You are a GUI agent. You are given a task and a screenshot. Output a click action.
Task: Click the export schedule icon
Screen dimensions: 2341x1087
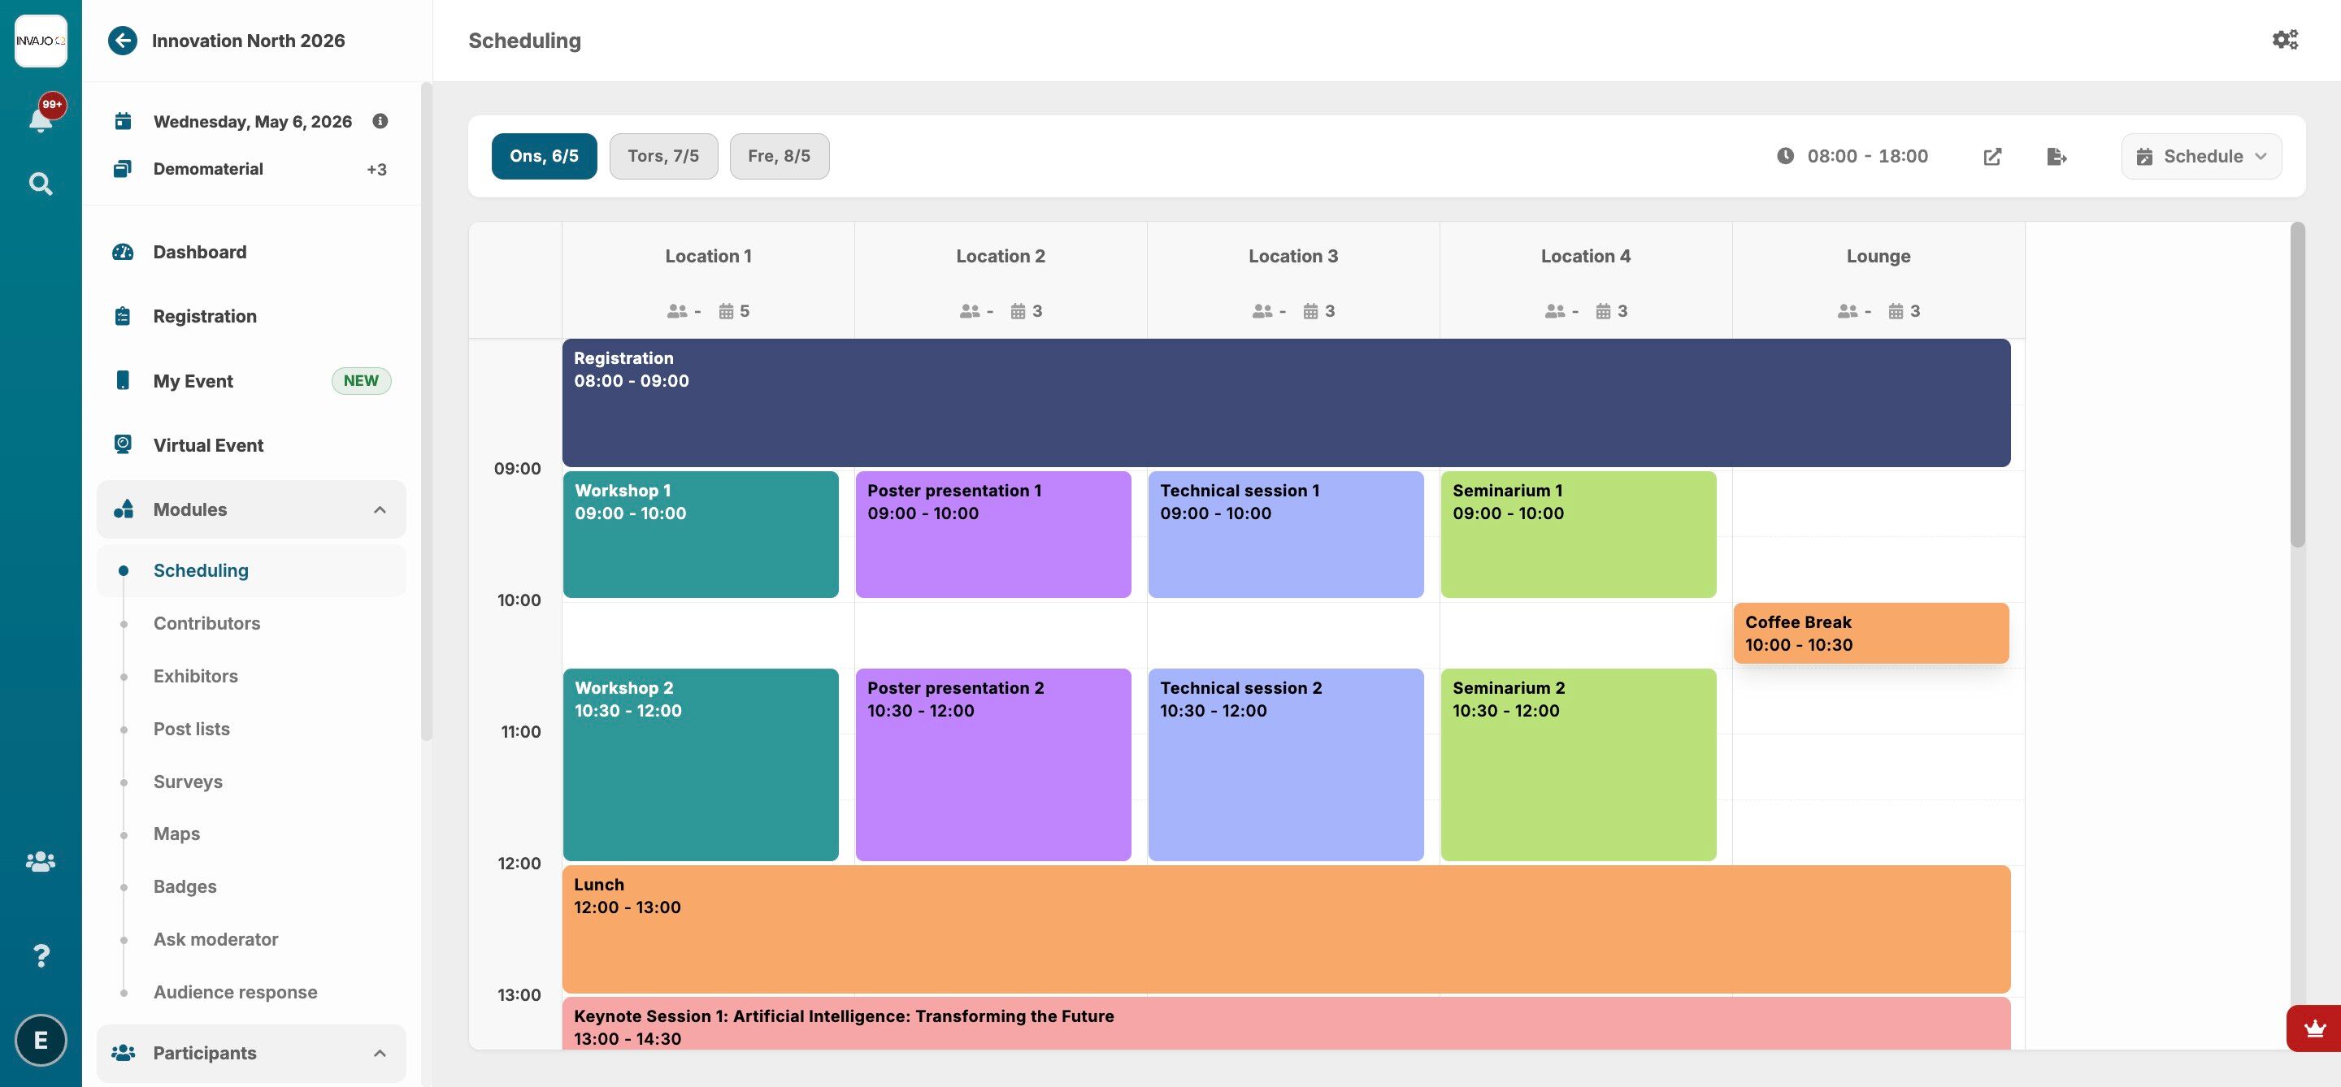2057,156
